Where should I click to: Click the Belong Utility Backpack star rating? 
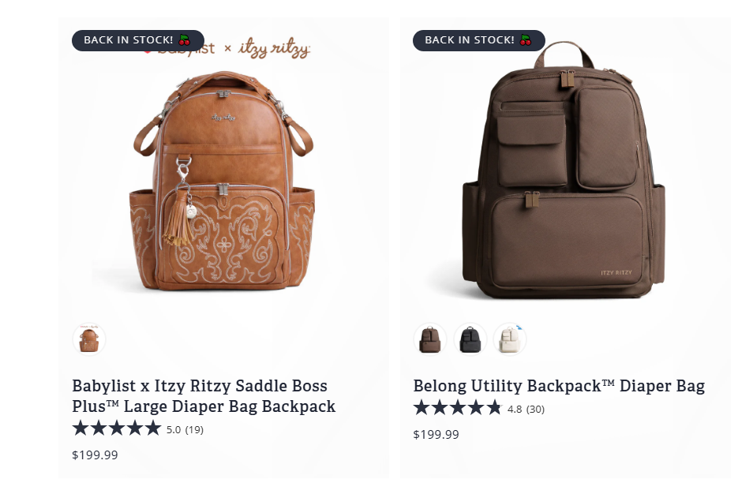[x=458, y=408]
